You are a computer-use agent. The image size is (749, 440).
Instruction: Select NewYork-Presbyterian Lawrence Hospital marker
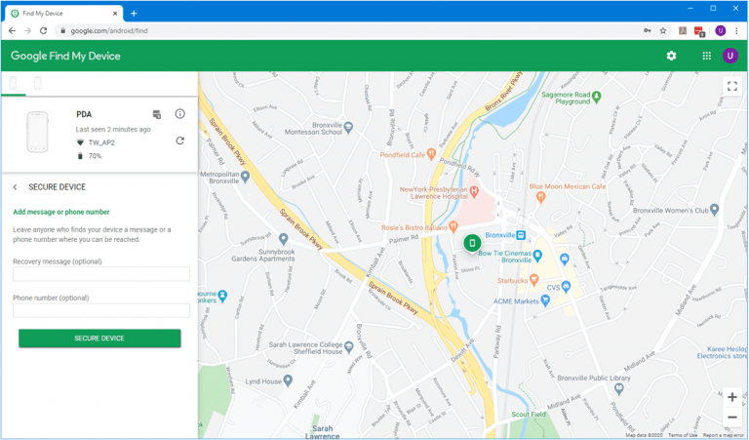pos(474,192)
